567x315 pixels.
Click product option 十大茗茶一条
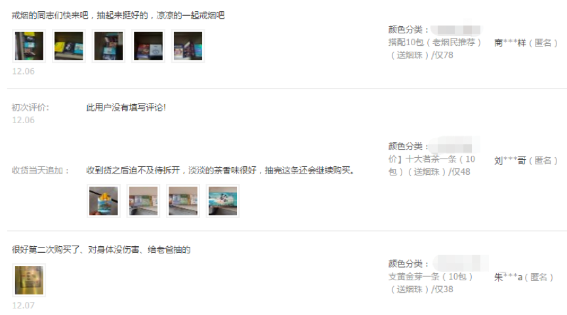pos(432,165)
